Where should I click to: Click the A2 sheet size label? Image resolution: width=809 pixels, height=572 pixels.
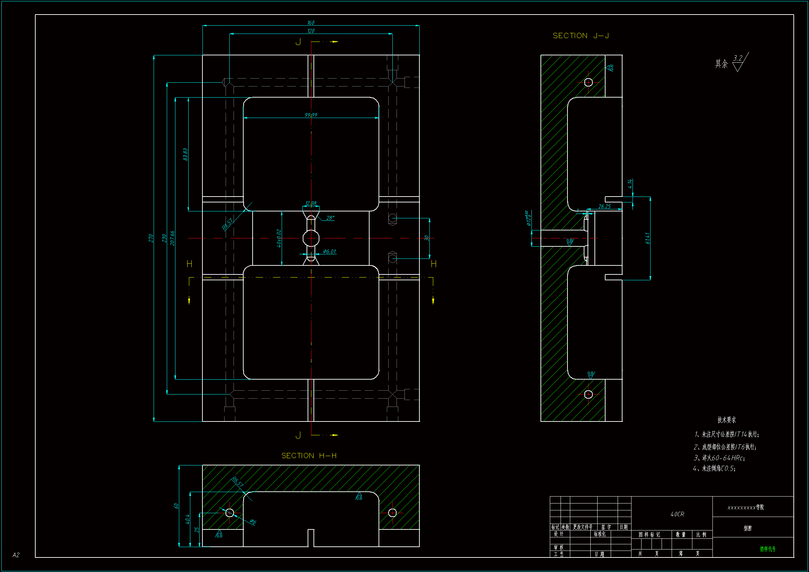point(16,555)
